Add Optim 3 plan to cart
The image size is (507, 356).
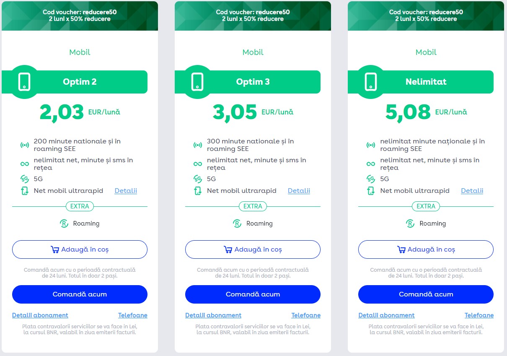(x=253, y=249)
